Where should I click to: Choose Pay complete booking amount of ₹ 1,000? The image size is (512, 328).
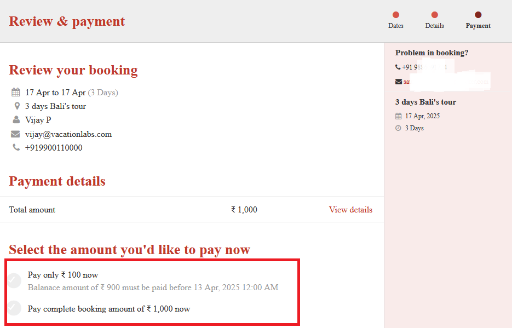coord(14,308)
